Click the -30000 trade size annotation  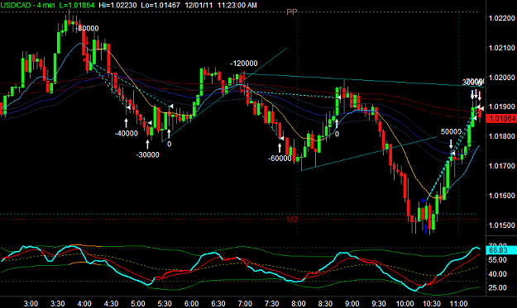coord(148,154)
